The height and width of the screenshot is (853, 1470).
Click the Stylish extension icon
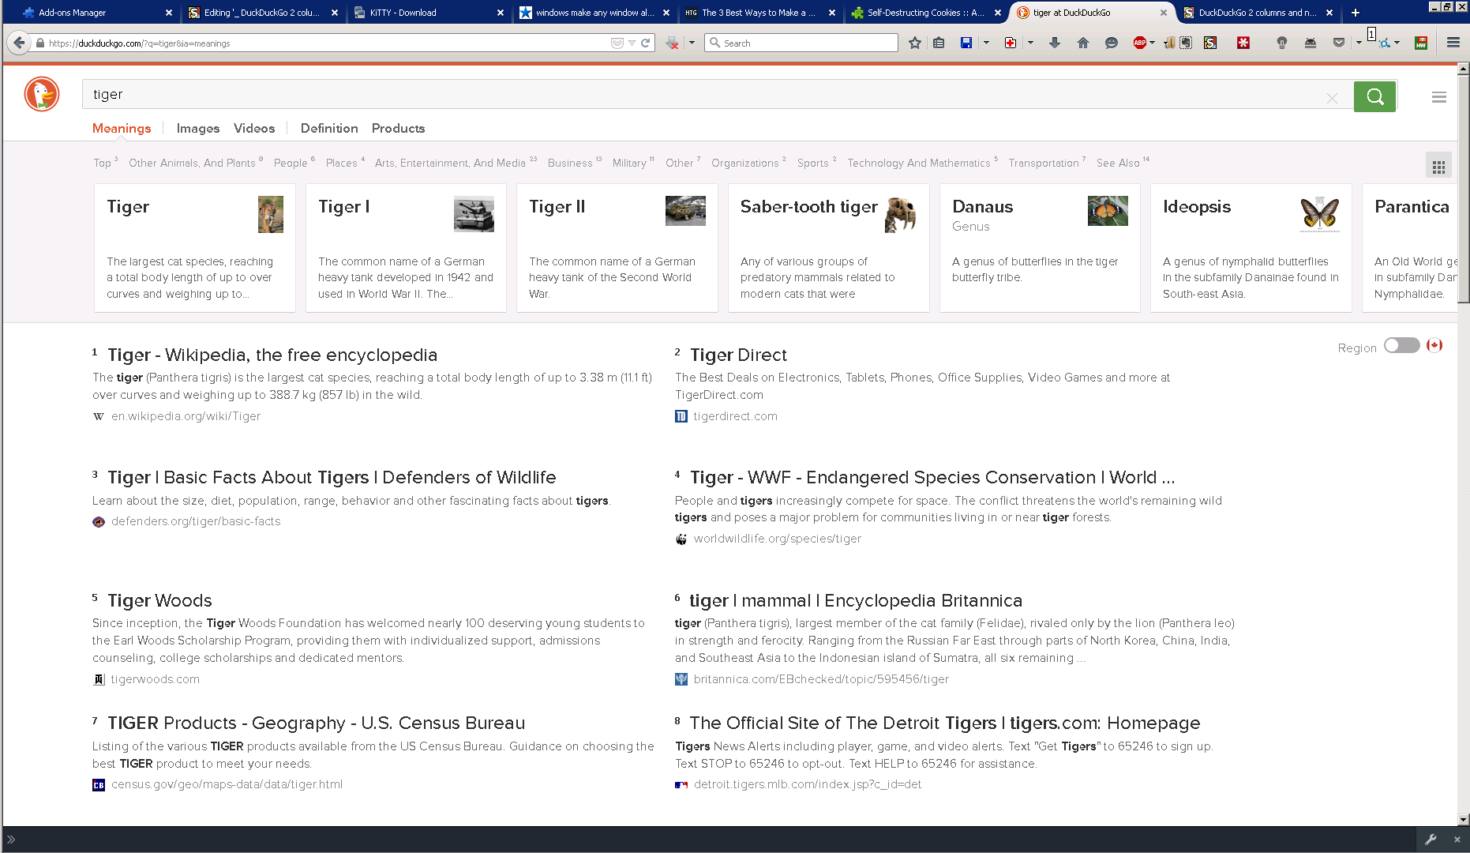[1209, 43]
